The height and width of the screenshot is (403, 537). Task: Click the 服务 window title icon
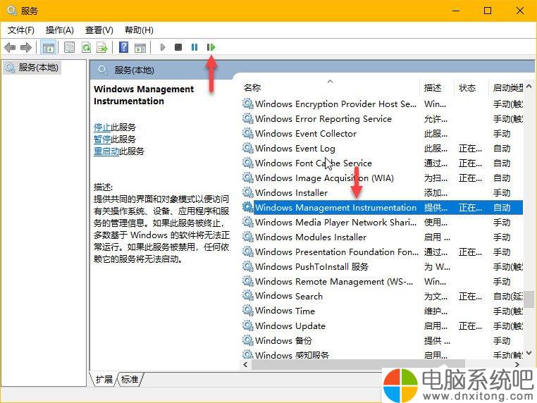coord(11,11)
